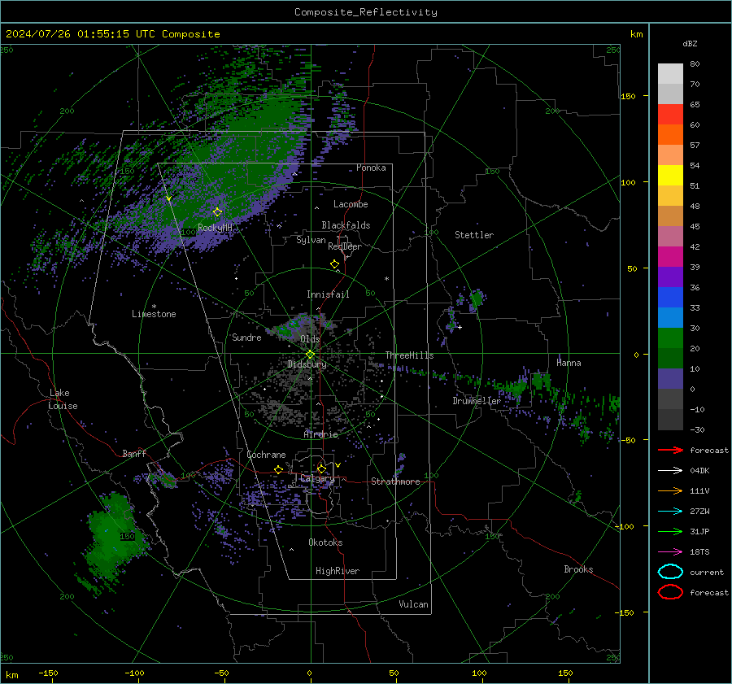Click the Lake Louise label

click(63, 399)
